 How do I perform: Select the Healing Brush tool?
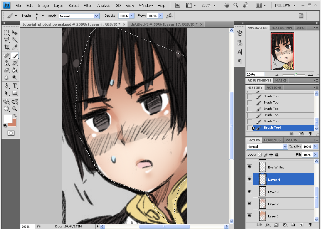(x=7, y=56)
